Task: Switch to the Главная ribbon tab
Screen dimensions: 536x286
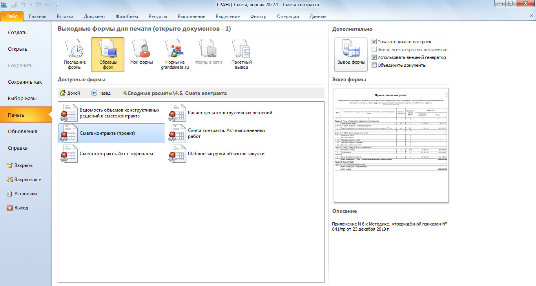Action: point(37,16)
